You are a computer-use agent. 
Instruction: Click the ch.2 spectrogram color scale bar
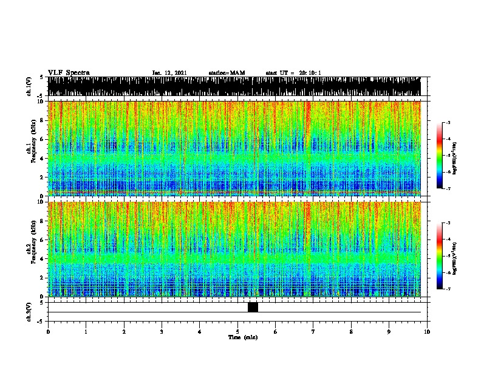point(440,256)
